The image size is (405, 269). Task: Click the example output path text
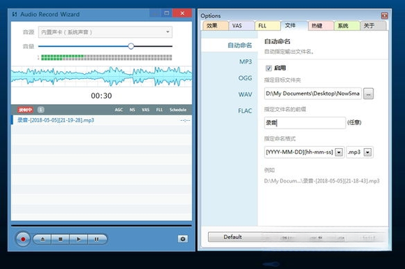click(x=322, y=181)
